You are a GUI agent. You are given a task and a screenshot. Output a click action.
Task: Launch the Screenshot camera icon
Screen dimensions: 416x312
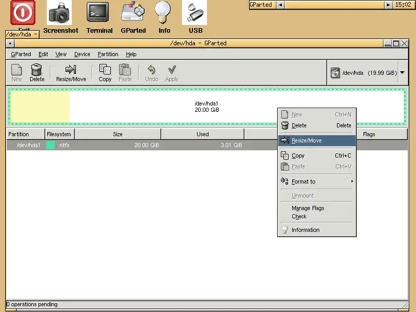pos(59,12)
